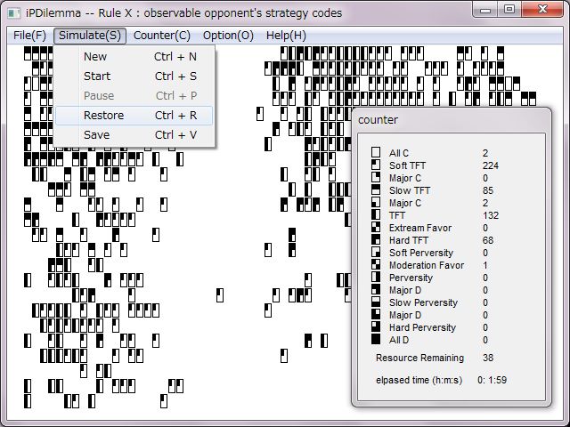Image resolution: width=570 pixels, height=427 pixels.
Task: Close the Simulate(S) menu
Action: [x=90, y=36]
